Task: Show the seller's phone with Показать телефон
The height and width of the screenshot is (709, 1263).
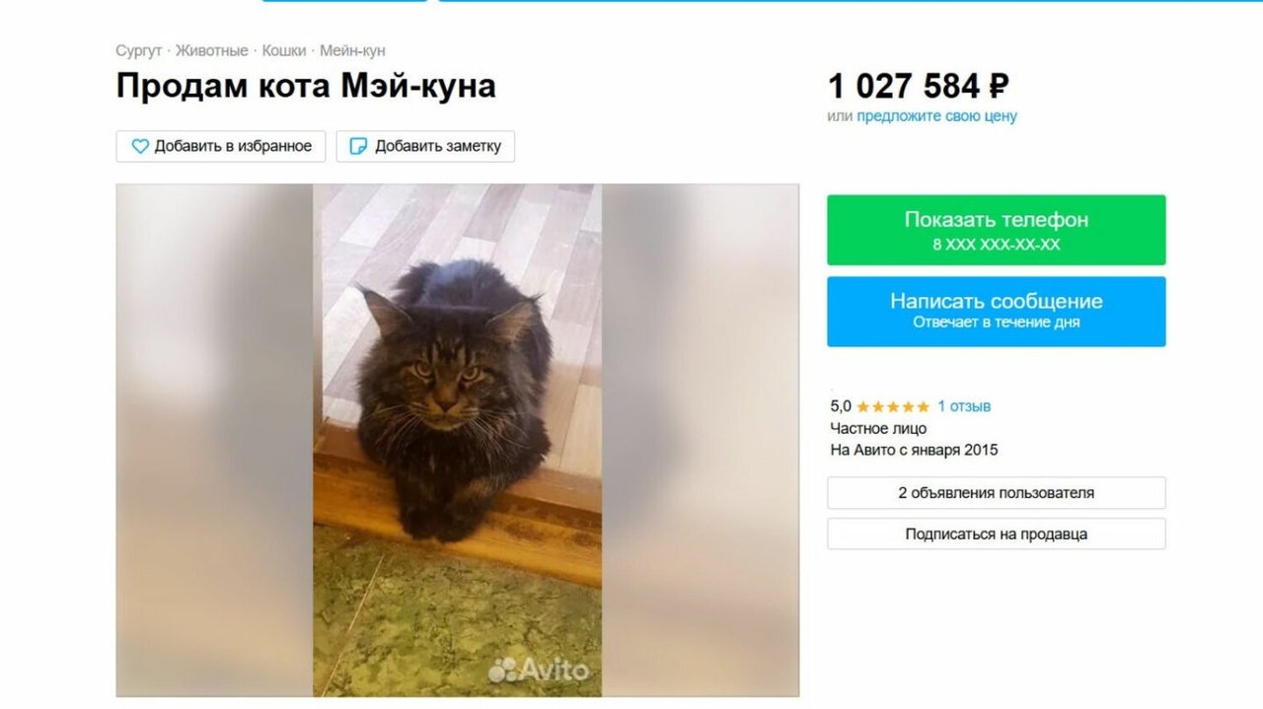Action: 997,230
